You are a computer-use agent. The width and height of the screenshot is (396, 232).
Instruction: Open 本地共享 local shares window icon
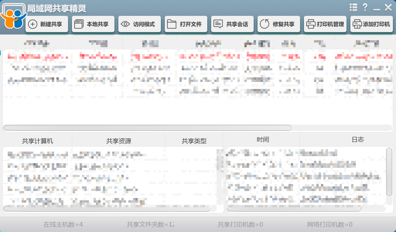click(78, 24)
